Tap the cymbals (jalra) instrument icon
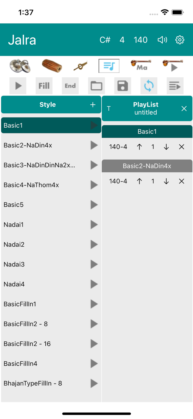The image size is (193, 419). 20,66
